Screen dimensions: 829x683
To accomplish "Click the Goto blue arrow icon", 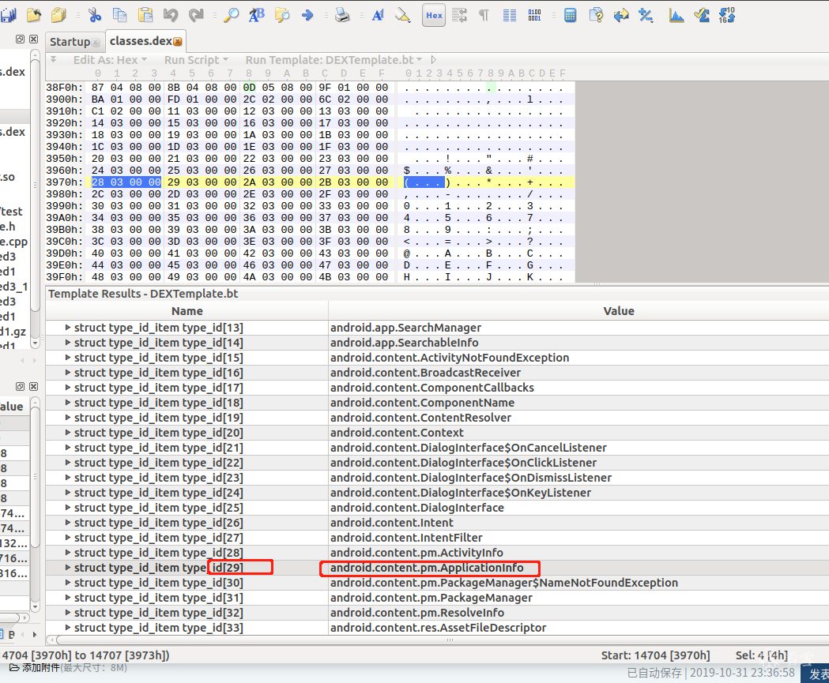I will 307,15.
